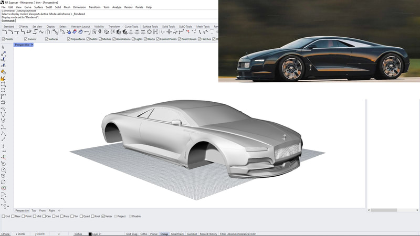
Task: Open the Surface menu
Action: 40,7
